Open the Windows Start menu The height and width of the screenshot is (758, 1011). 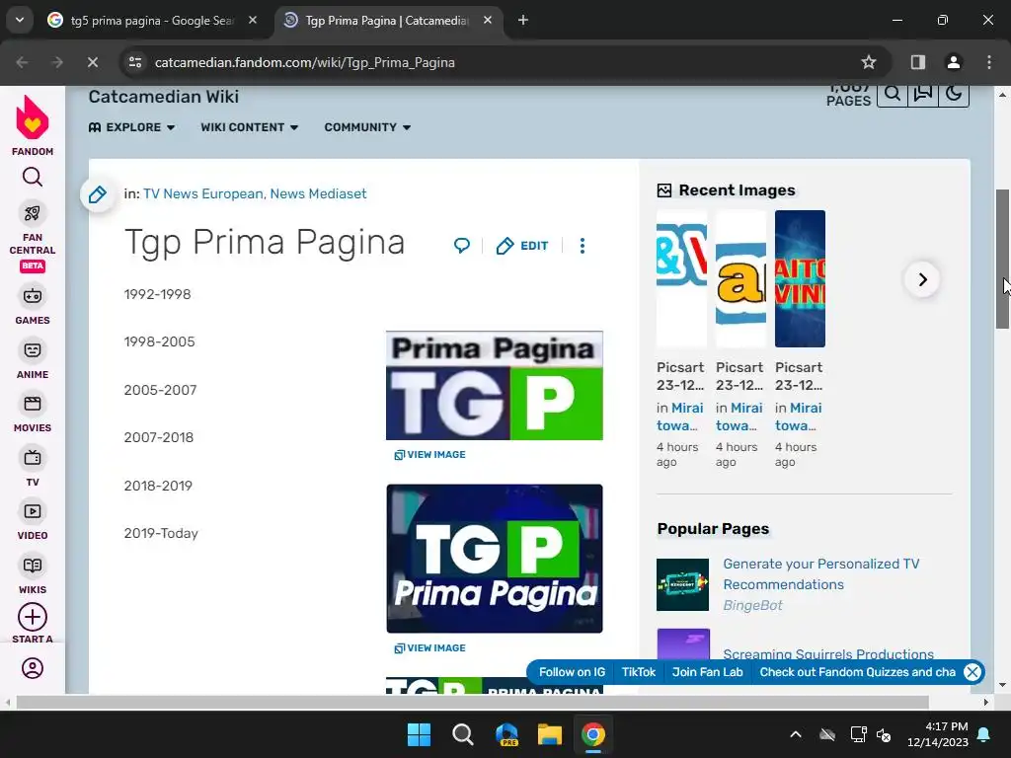pyautogui.click(x=419, y=734)
